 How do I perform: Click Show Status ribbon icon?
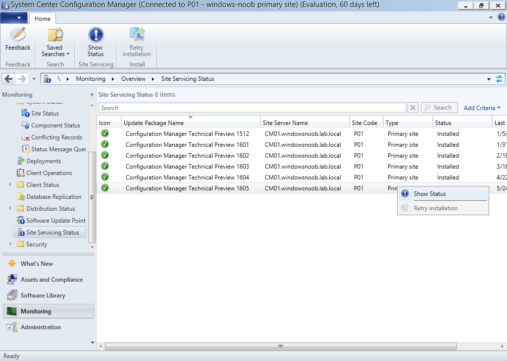tap(96, 34)
